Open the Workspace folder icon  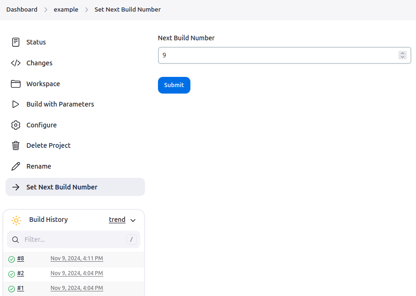coord(16,84)
